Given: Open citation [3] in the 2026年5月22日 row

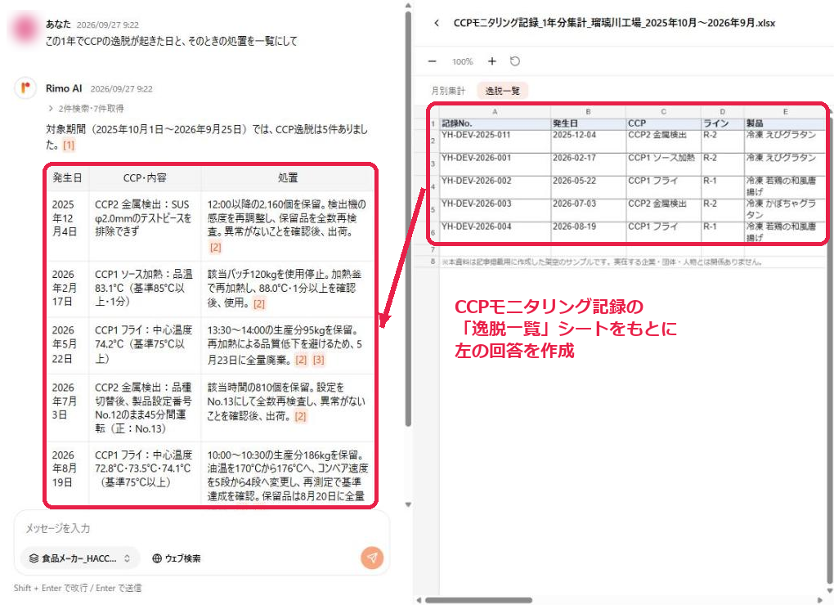Looking at the screenshot, I should [x=318, y=360].
